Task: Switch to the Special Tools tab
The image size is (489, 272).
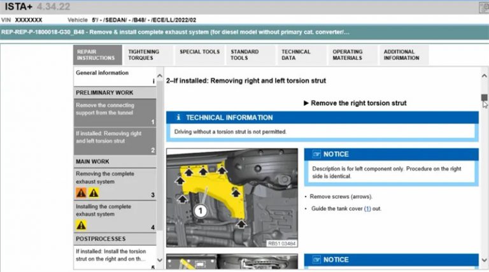Action: (199, 52)
